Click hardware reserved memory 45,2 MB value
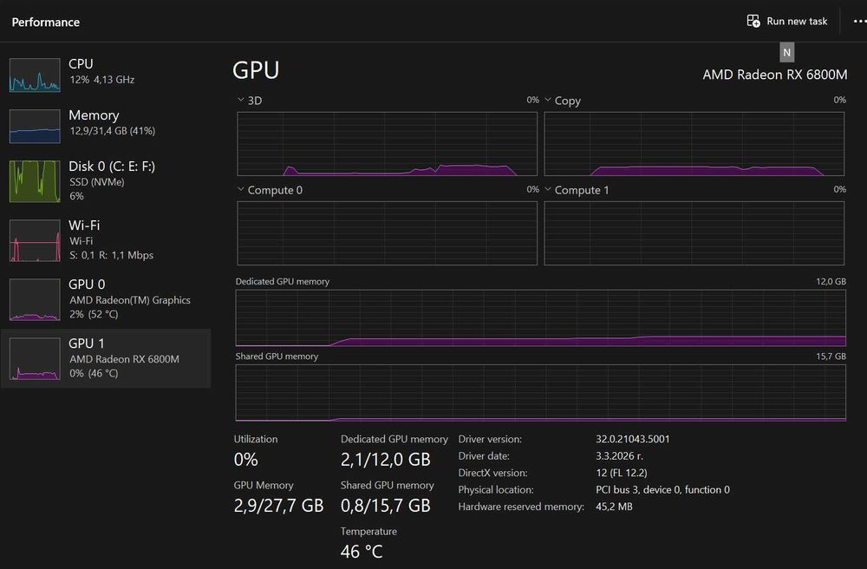Viewport: 867px width, 569px height. [614, 507]
